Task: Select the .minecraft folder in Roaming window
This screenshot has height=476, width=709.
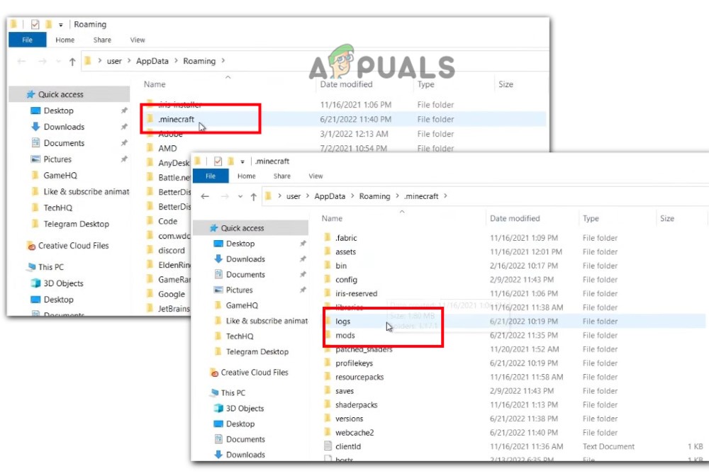Action: [176, 119]
